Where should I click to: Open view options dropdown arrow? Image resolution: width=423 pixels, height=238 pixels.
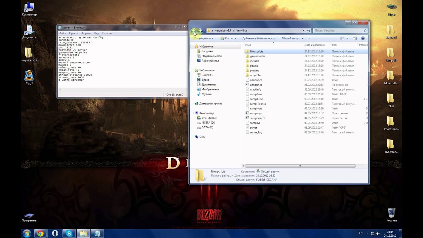coord(347,38)
